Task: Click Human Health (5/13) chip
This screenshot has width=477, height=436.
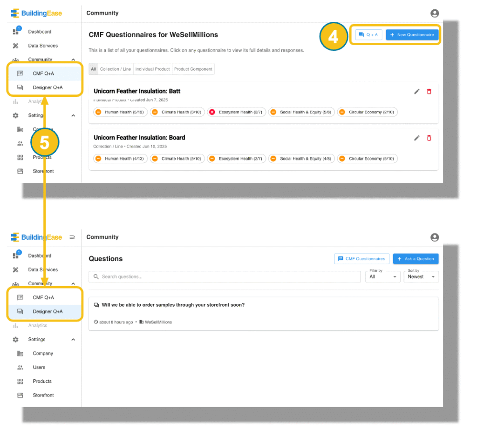Action: 121,112
